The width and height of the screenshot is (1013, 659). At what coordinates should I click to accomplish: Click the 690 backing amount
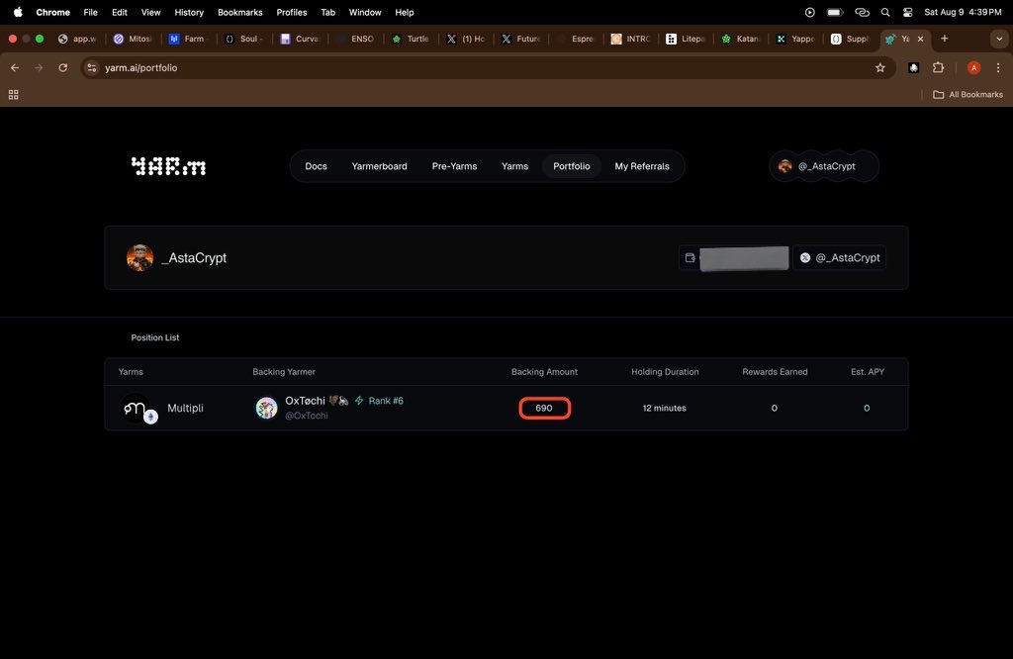coord(544,409)
